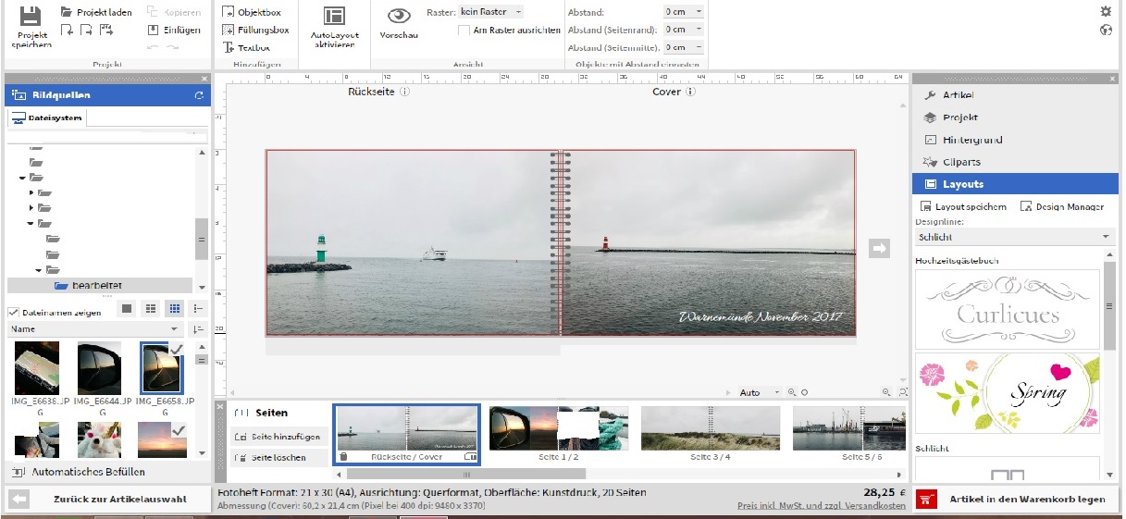
Task: Switch to list details view icon
Action: (199, 308)
